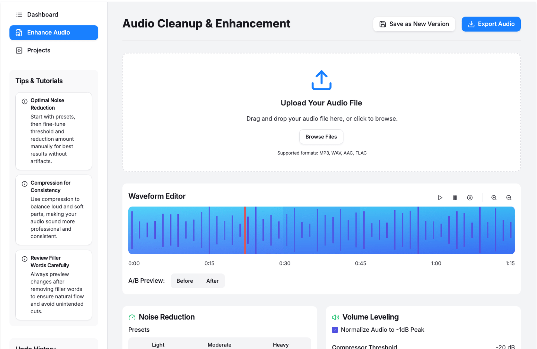Click the play icon in Waveform Editor
Screen dimensions: 537x349
click(440, 198)
